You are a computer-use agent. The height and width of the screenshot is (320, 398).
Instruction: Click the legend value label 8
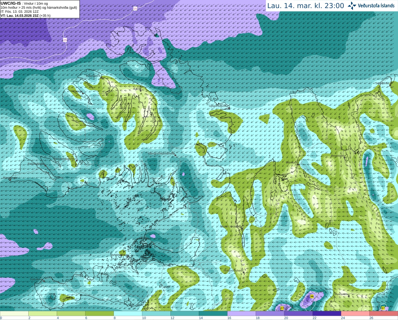[x=115, y=318]
